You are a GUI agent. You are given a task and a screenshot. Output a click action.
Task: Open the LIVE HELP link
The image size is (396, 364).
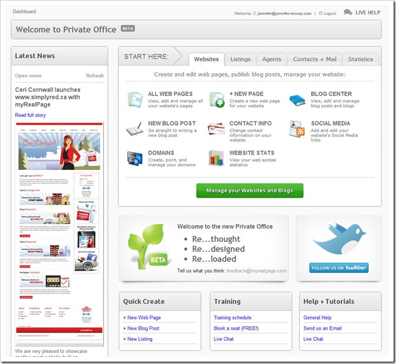coord(368,12)
